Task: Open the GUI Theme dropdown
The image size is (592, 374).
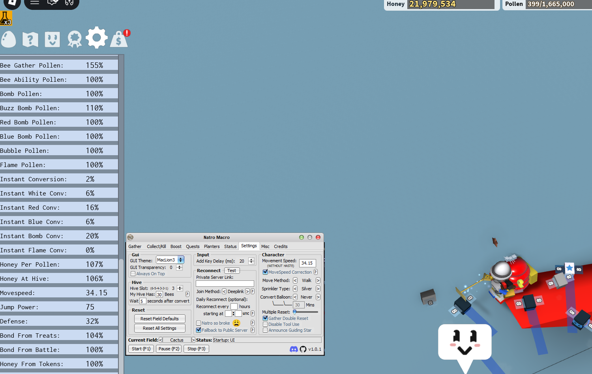Action: tap(170, 260)
